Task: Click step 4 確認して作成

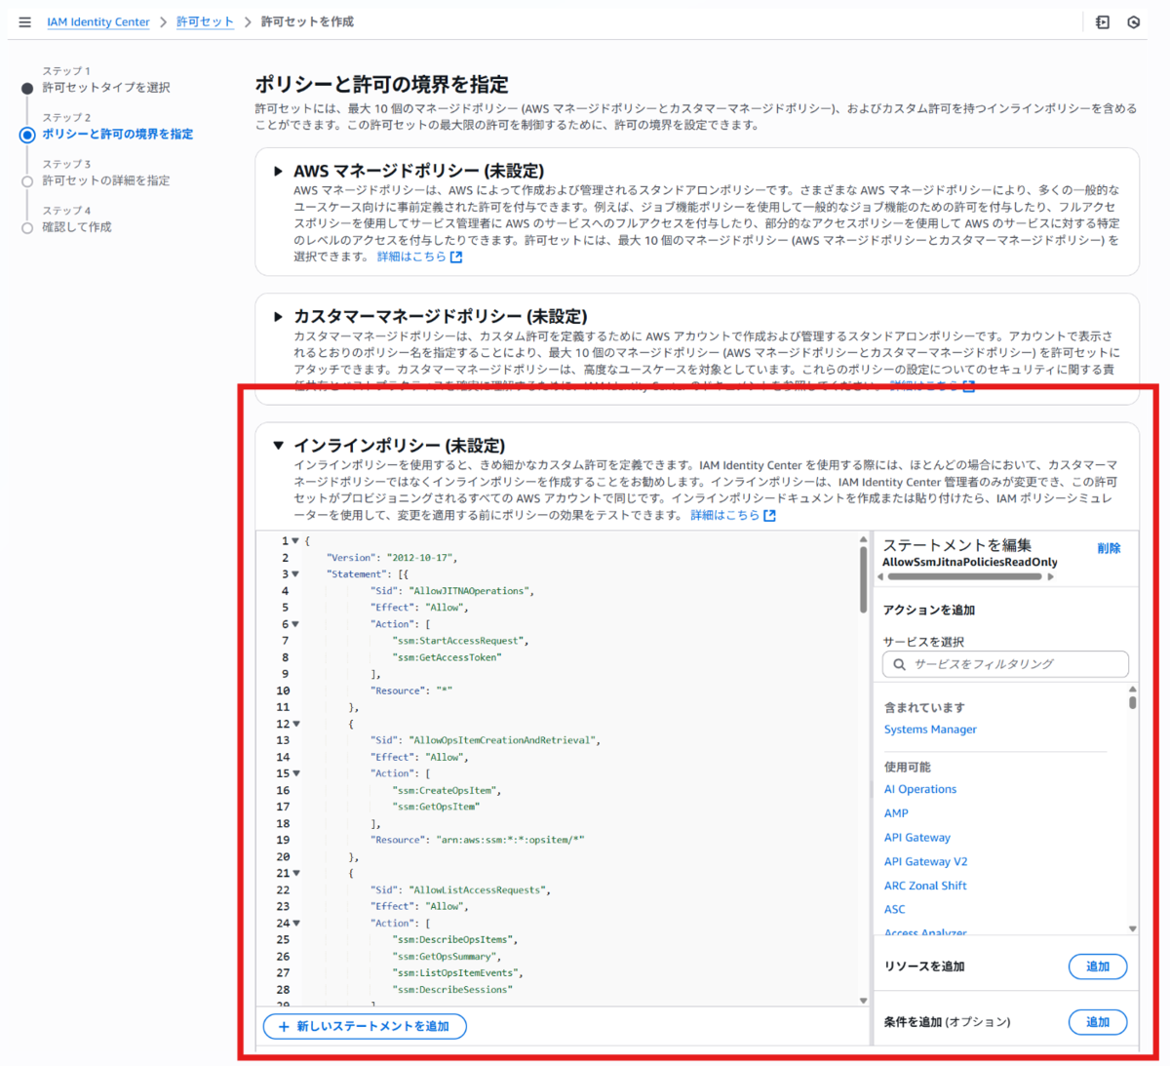Action: [x=76, y=227]
